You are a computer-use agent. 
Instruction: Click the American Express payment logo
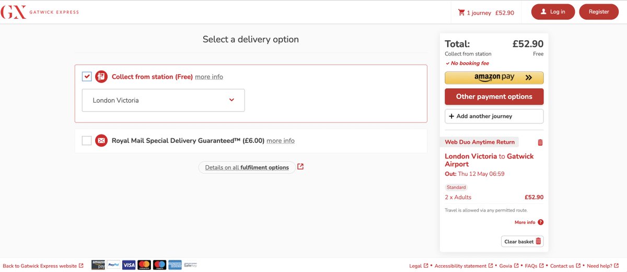(175, 265)
